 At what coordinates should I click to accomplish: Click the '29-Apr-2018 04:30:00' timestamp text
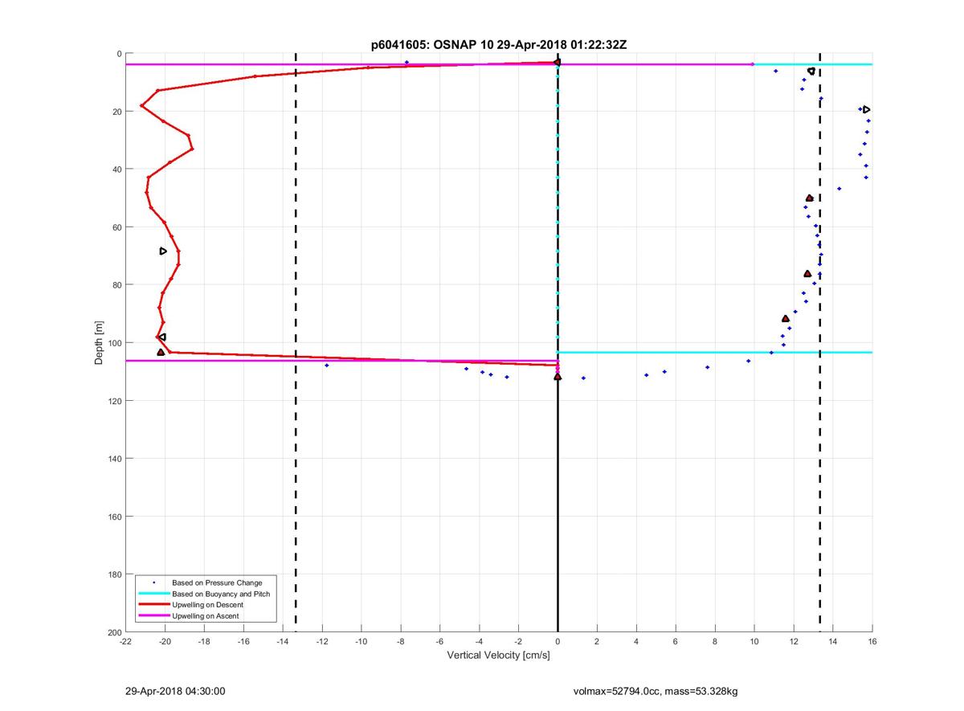(x=175, y=691)
